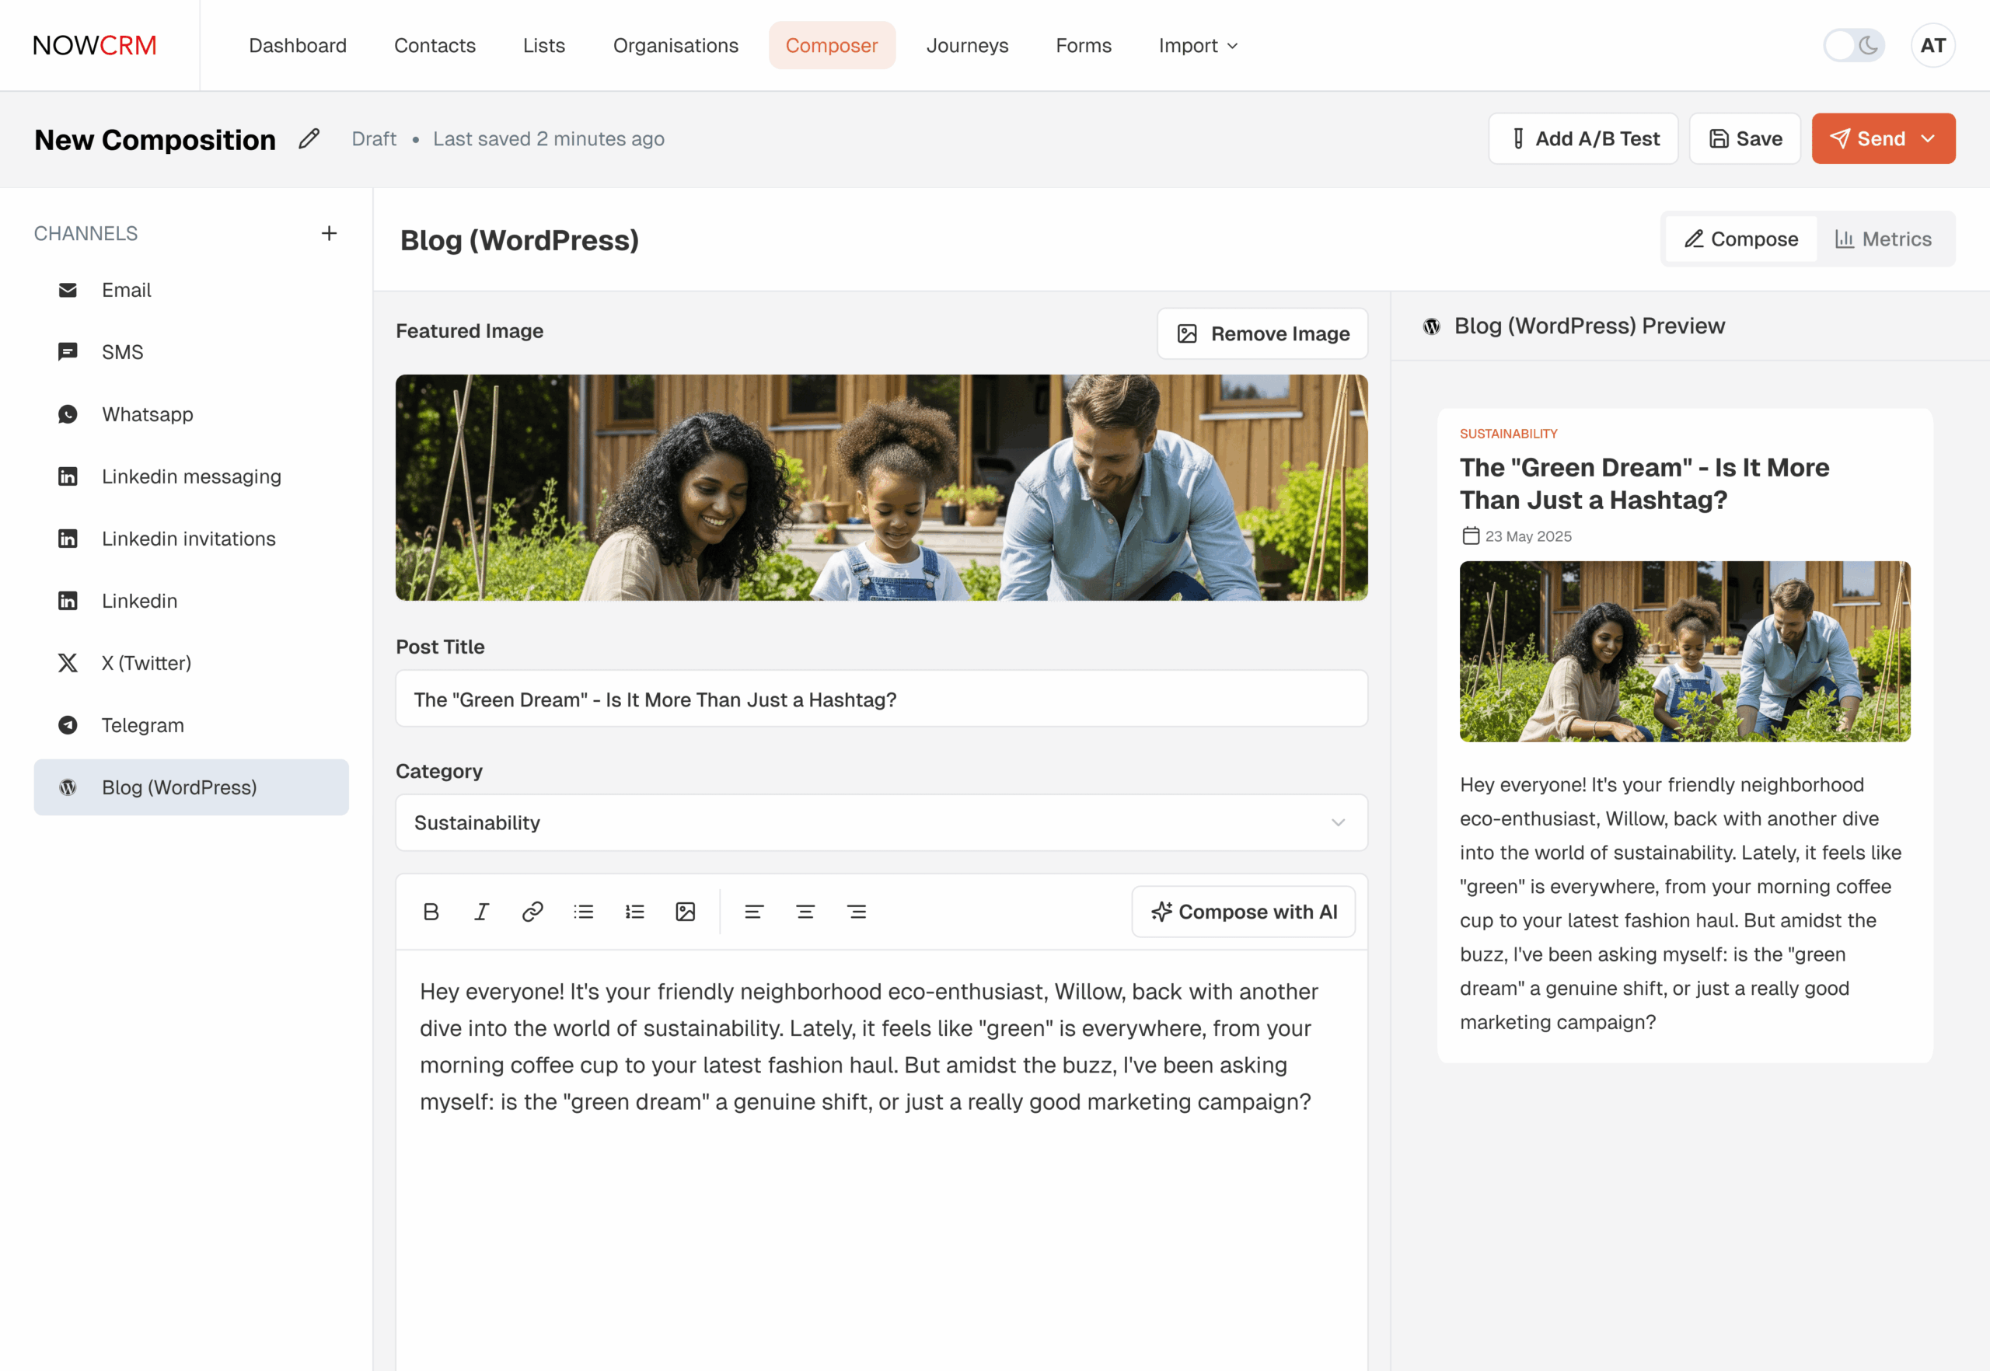Image resolution: width=1990 pixels, height=1371 pixels.
Task: Align text center
Action: coord(805,912)
